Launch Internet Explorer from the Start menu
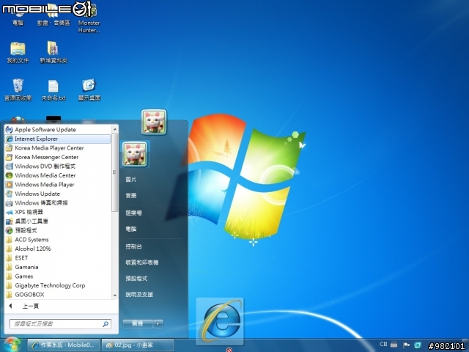The width and height of the screenshot is (469, 352). click(x=57, y=139)
